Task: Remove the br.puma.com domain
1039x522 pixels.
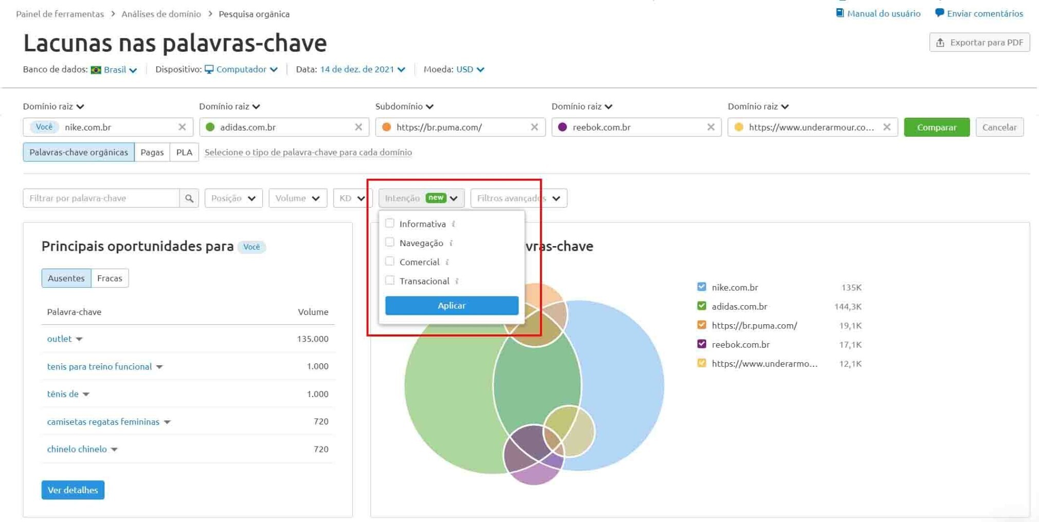Action: (x=534, y=127)
